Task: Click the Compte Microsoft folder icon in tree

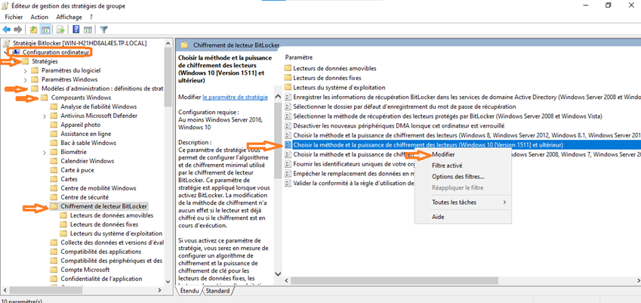Action: point(54,270)
